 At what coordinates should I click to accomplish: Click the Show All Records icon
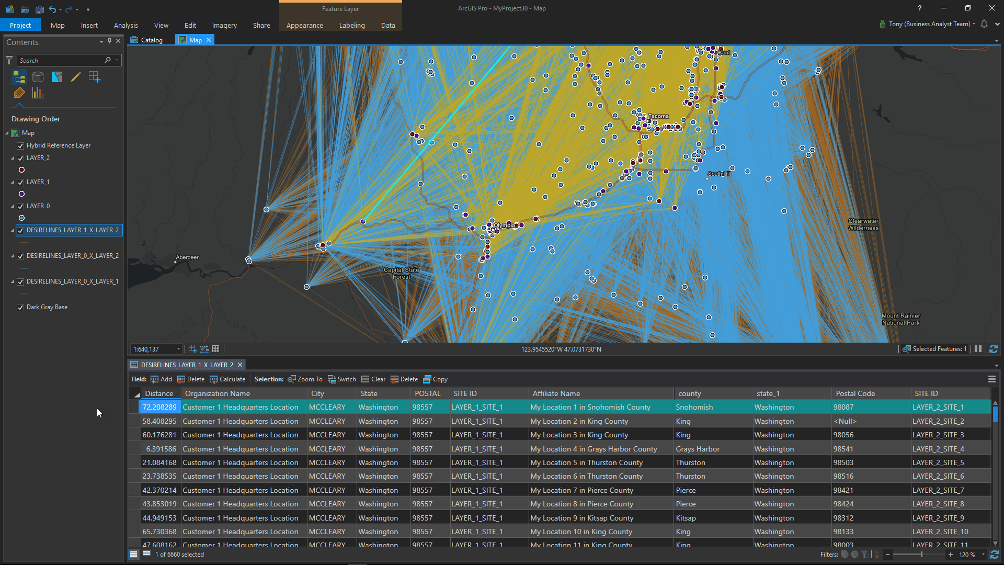tap(134, 554)
